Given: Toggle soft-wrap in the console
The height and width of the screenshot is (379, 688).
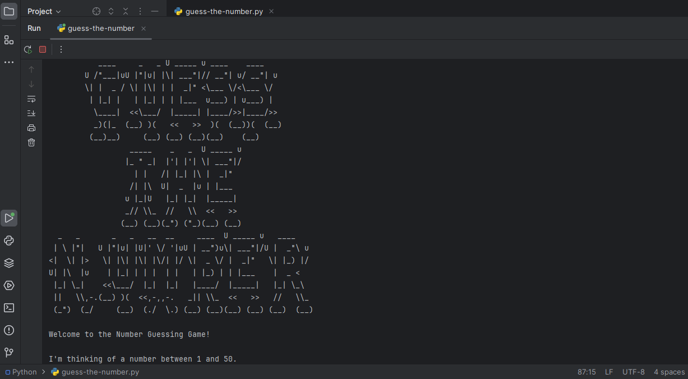Looking at the screenshot, I should pyautogui.click(x=31, y=99).
